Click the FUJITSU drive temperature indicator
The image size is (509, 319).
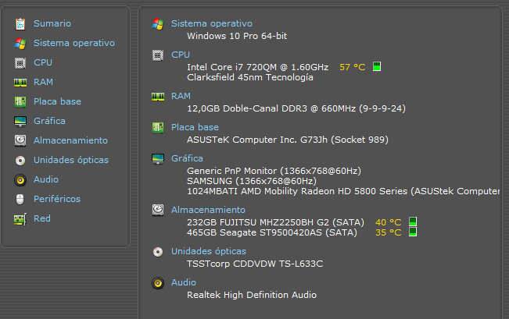pyautogui.click(x=413, y=222)
